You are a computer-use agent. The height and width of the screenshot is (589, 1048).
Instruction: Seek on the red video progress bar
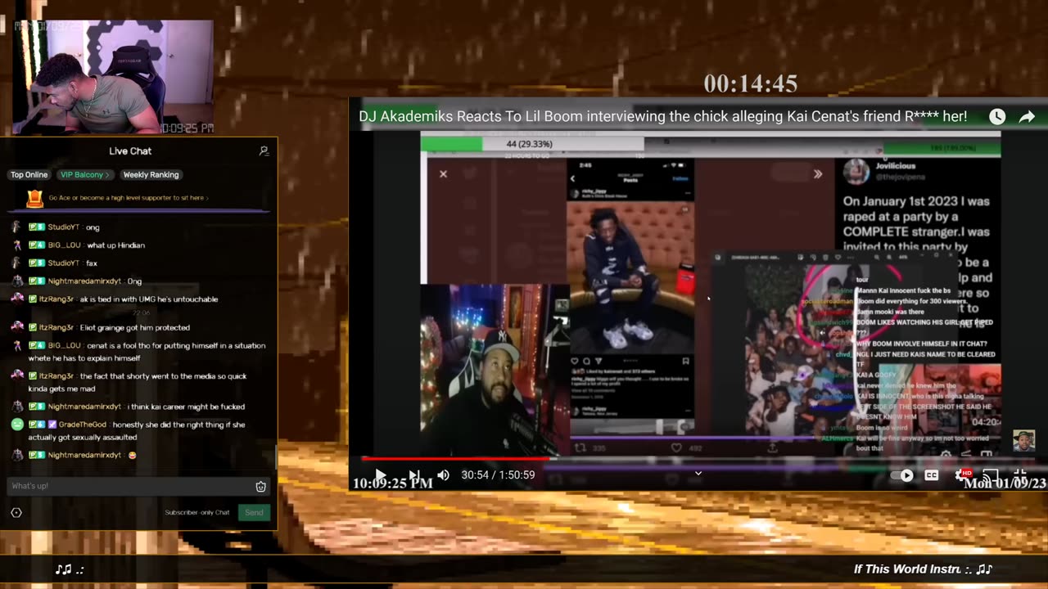[454, 459]
